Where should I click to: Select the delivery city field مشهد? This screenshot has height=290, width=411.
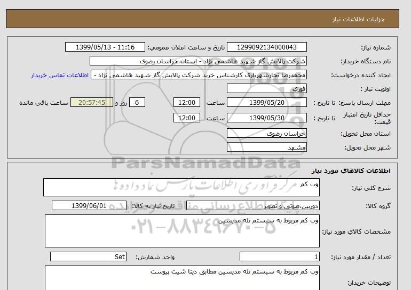[266, 147]
